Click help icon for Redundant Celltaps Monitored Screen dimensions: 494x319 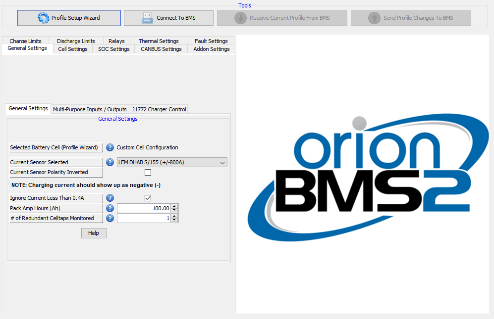tap(110, 218)
